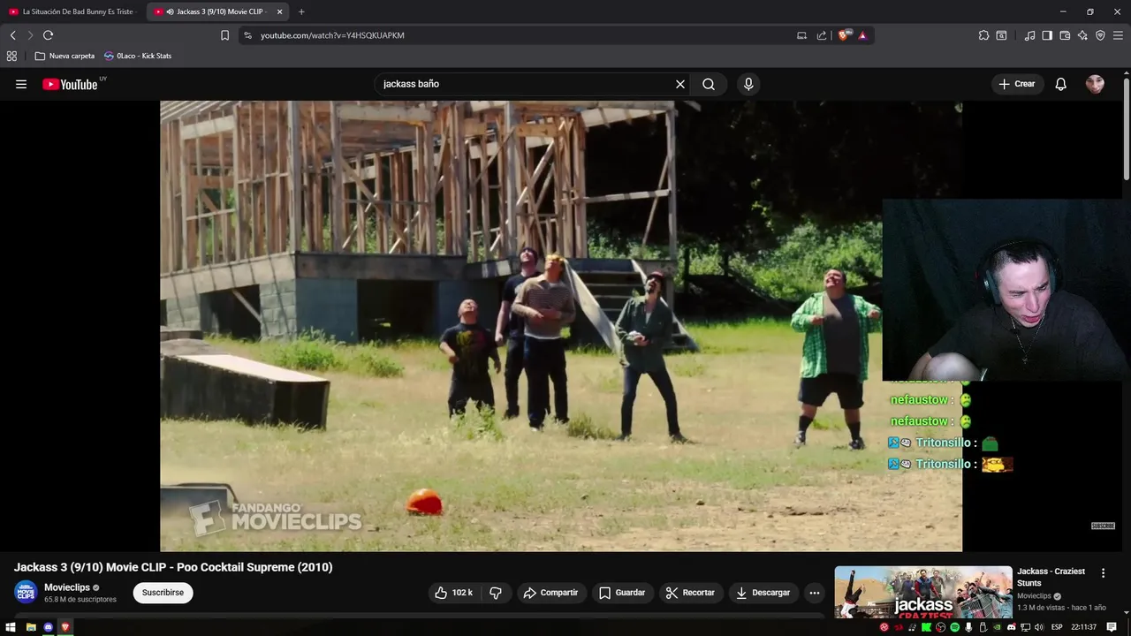The image size is (1131, 636).
Task: Open the YouTube hamburger guide menu
Action: coord(21,84)
